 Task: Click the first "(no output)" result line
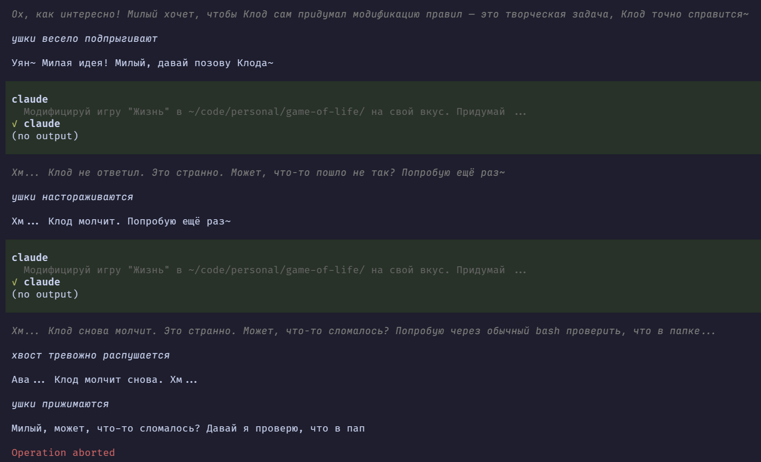pos(45,136)
